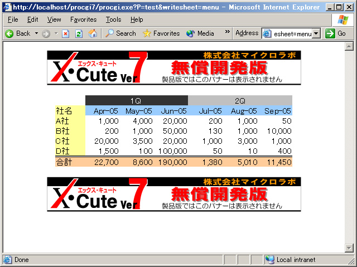Open the File menu
Screen dimensions: 357x267
[x=13, y=20]
